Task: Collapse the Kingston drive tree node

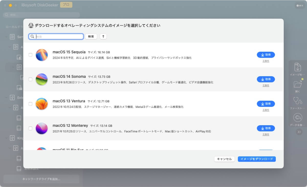Action: pyautogui.click(x=6, y=138)
